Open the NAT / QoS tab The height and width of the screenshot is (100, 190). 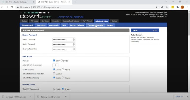click(87, 21)
